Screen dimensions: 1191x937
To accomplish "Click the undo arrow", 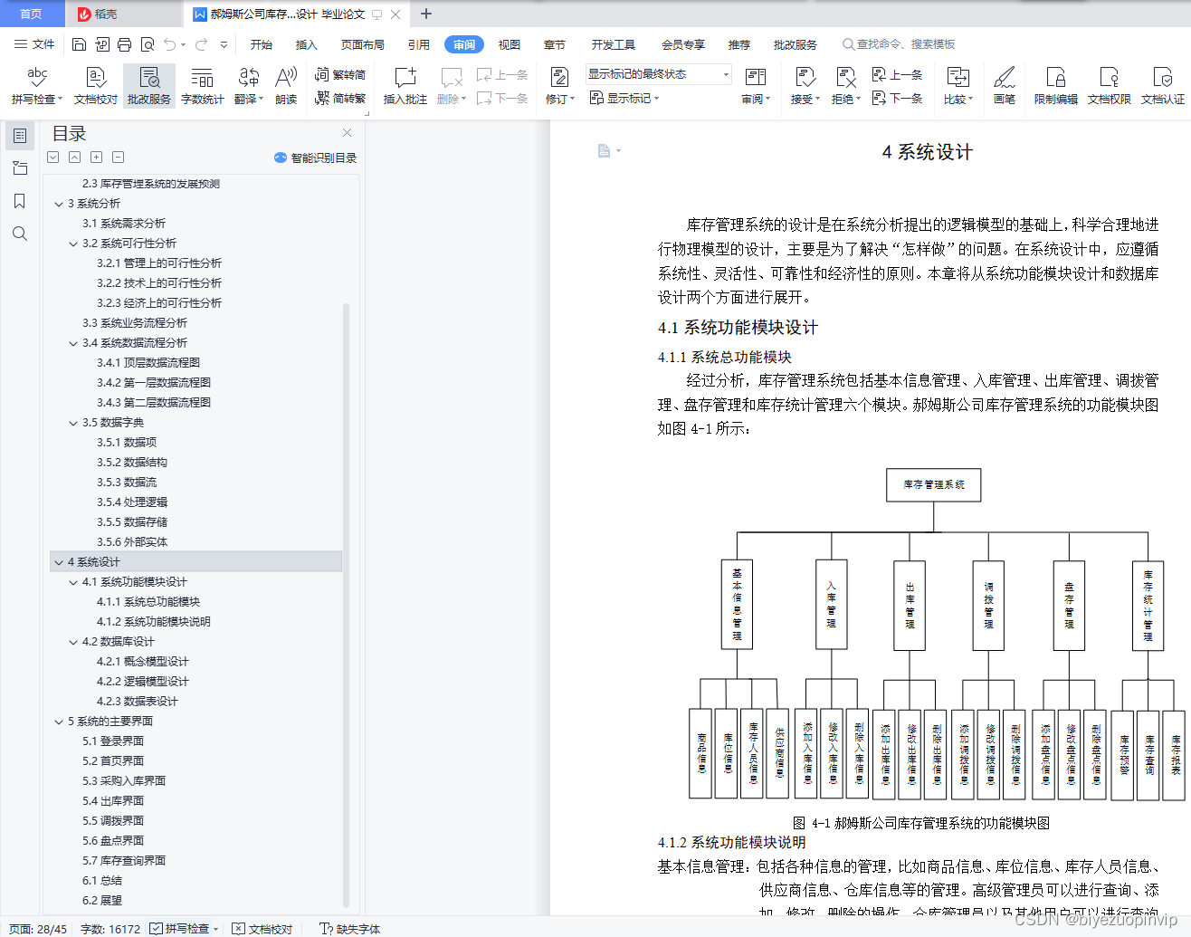I will click(169, 44).
